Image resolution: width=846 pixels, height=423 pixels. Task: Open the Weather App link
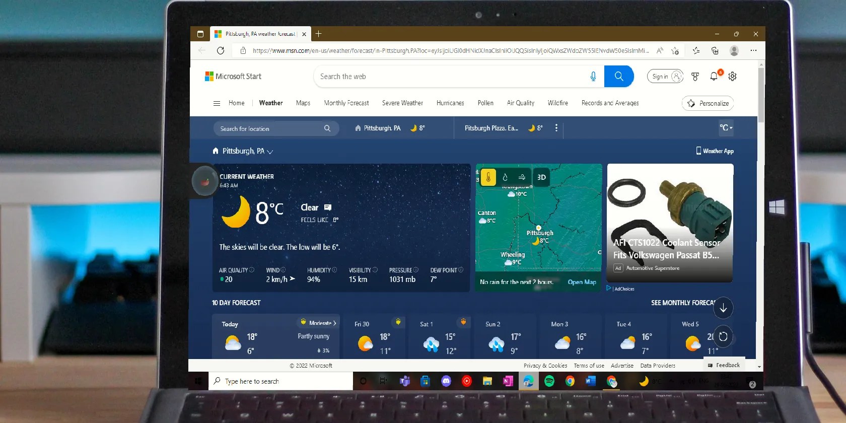point(715,151)
